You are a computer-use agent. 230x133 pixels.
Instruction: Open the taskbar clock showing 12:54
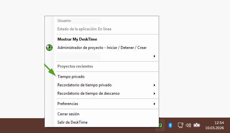214,125
